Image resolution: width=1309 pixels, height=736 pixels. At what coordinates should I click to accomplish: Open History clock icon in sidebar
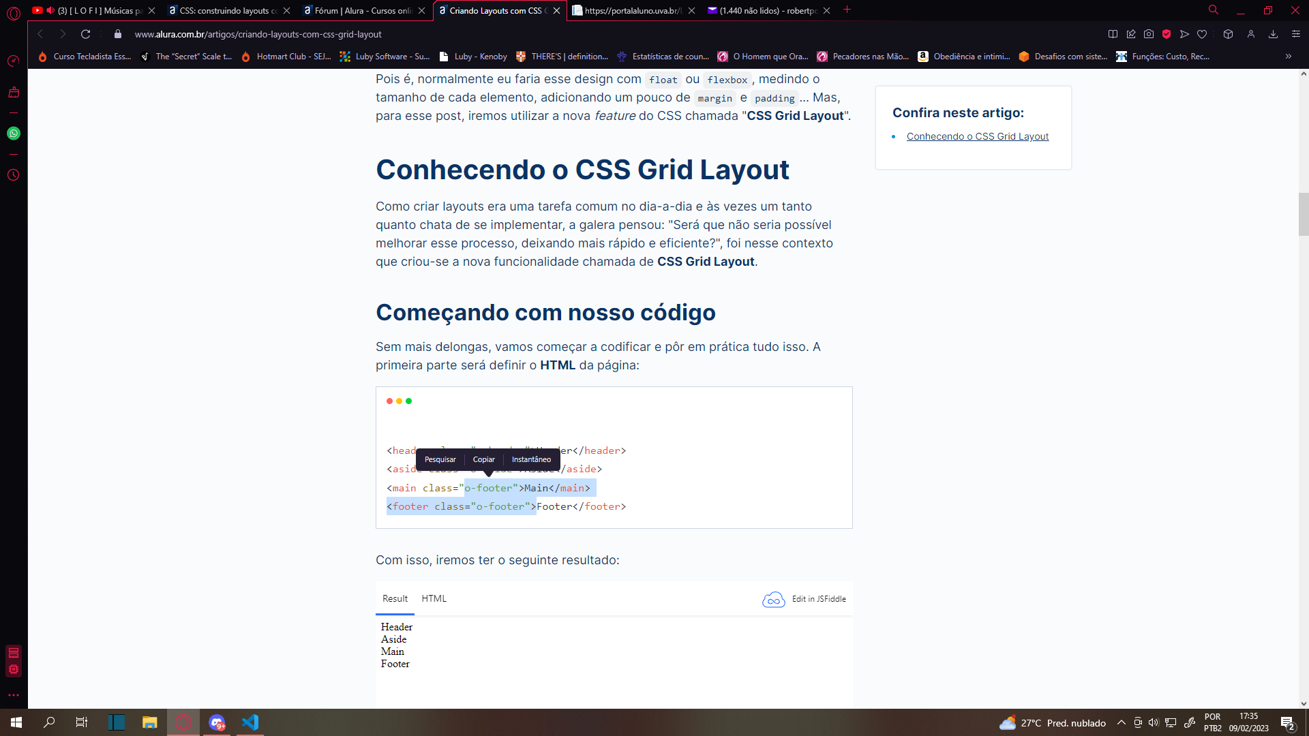click(x=14, y=175)
